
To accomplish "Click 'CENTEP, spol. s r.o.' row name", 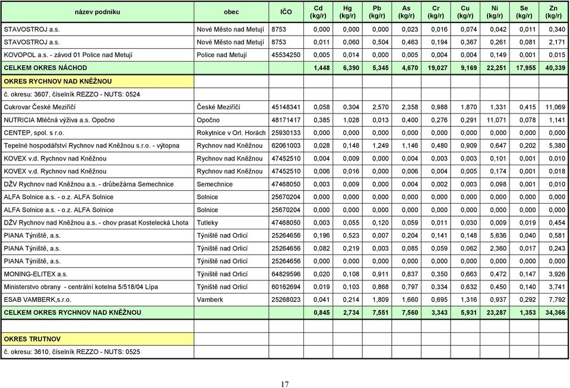I will 34,133.
